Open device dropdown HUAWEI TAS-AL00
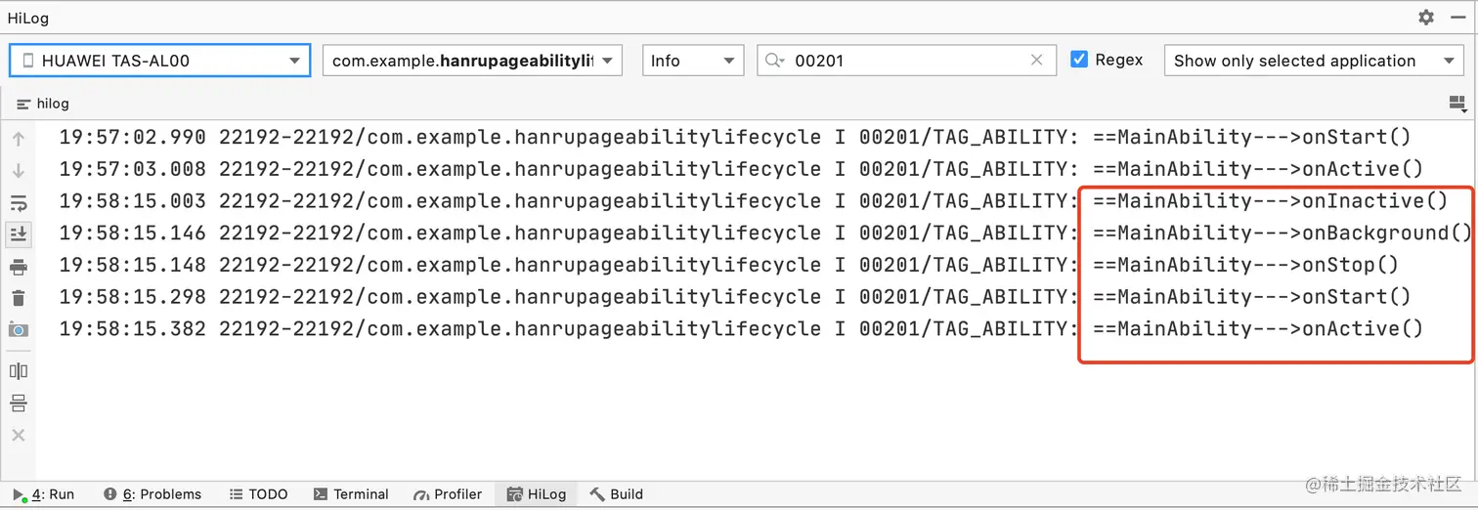This screenshot has height=510, width=1478. pos(160,61)
